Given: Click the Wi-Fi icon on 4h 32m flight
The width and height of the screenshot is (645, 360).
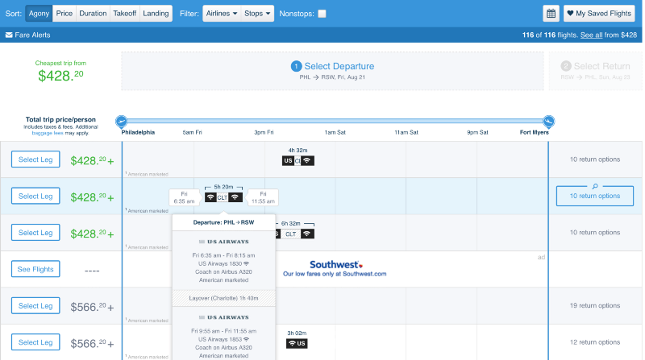Looking at the screenshot, I should click(307, 161).
